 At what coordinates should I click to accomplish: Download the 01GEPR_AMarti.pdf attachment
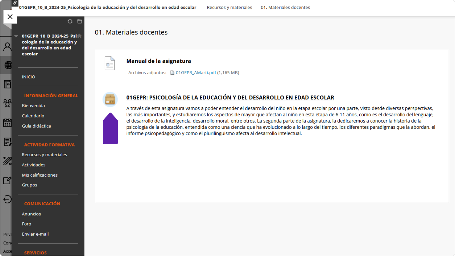click(196, 73)
